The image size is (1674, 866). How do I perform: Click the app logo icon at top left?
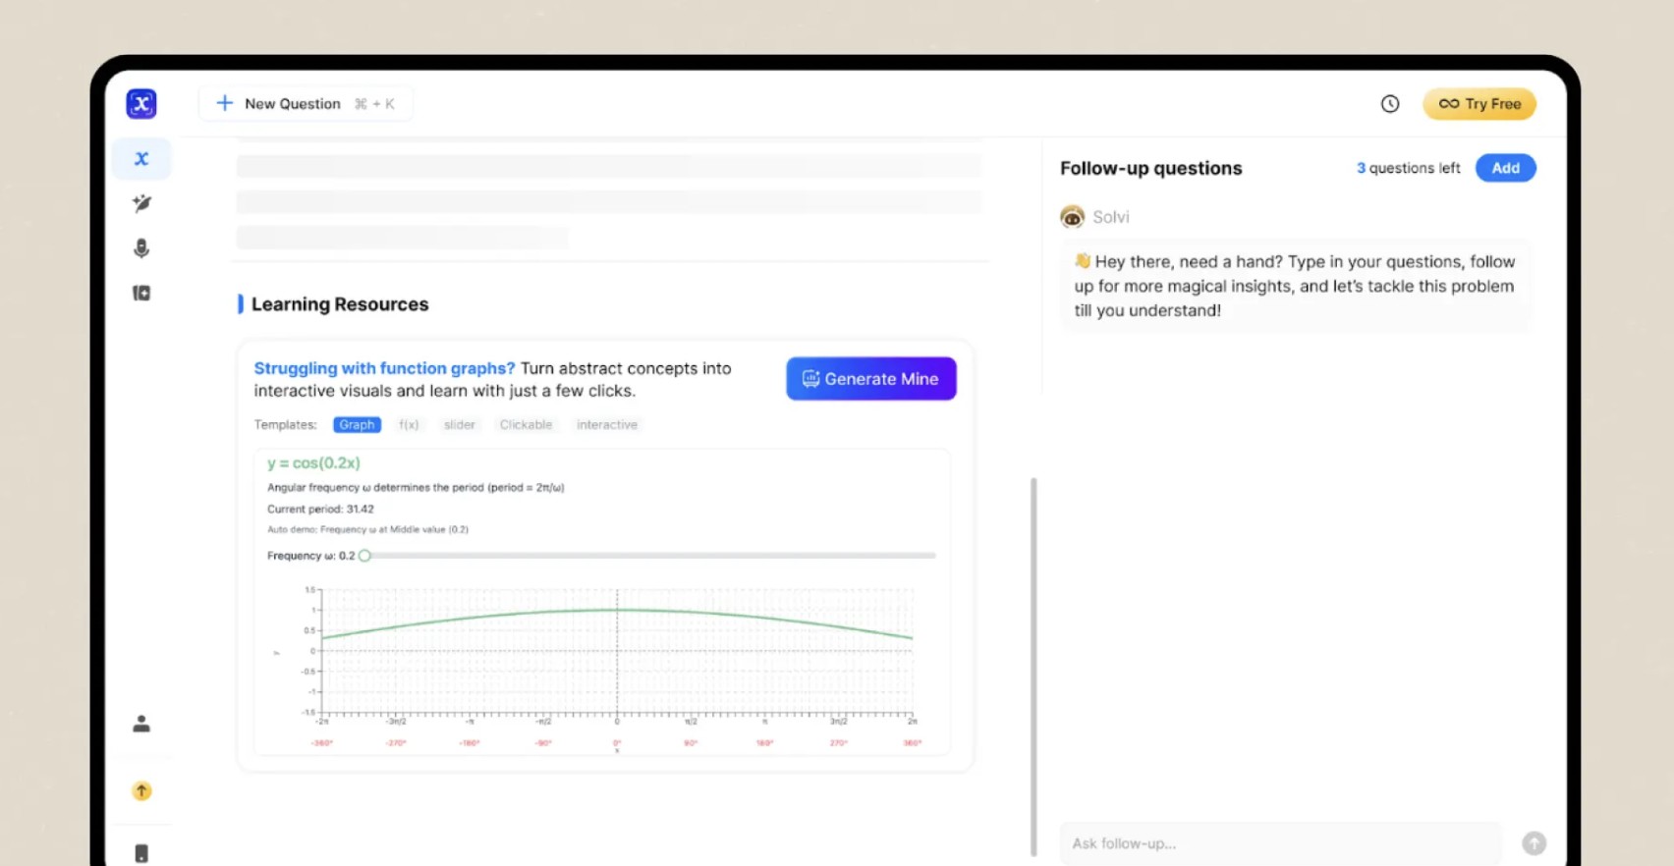point(141,103)
